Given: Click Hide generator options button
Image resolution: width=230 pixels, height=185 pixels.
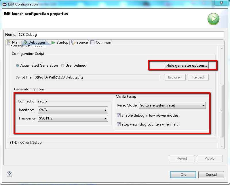Looking at the screenshot, I should 187,66.
